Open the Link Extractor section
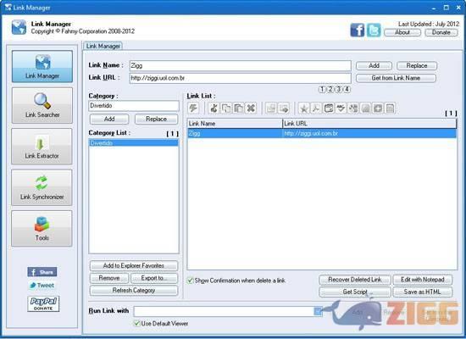This screenshot has width=466, height=339. pos(42,147)
